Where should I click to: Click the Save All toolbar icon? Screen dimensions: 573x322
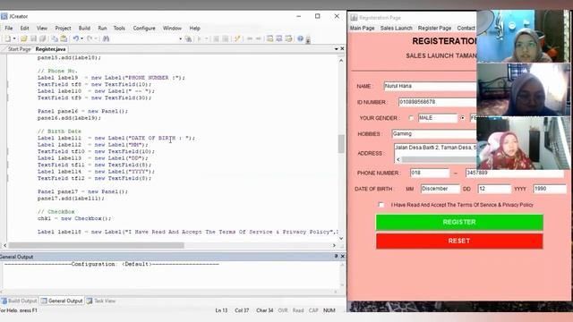[x=42, y=38]
